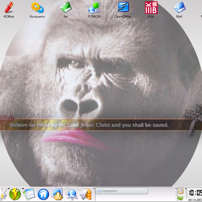Open the mail envelope panel icon
Image resolution: width=202 pixels, height=202 pixels.
pyautogui.click(x=86, y=194)
